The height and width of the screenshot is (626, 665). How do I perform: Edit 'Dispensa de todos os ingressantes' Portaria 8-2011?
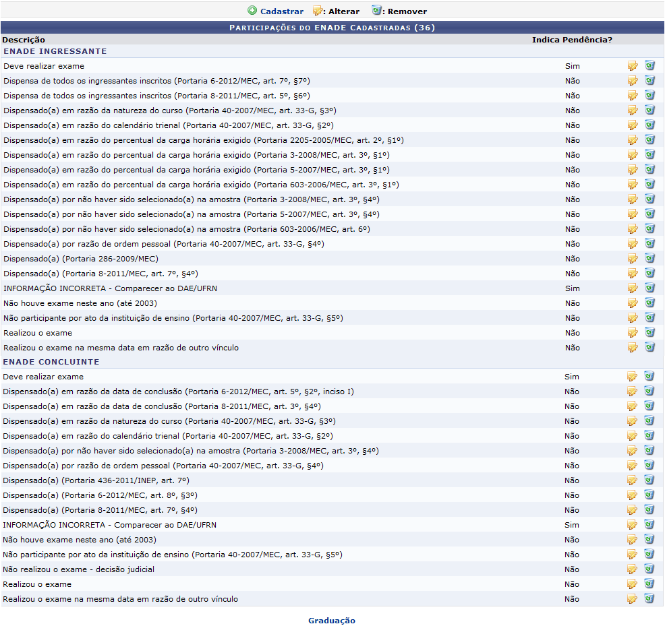coord(633,96)
